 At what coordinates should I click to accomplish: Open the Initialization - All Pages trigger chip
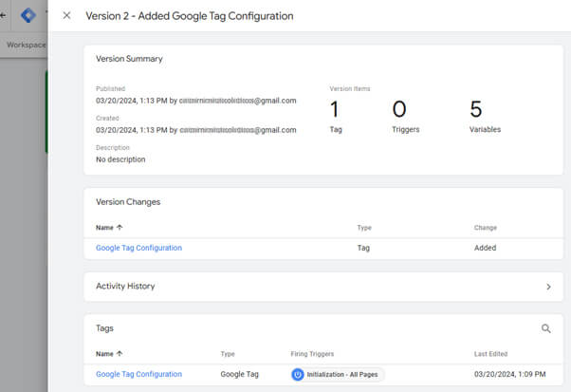tap(338, 375)
